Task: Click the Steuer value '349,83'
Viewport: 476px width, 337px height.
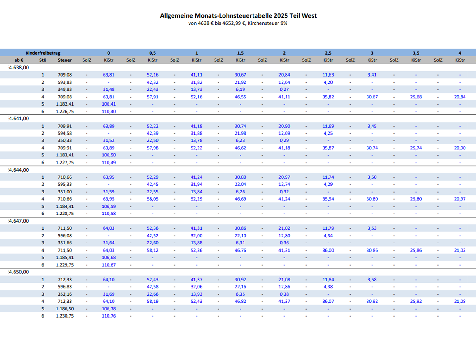Action: click(x=65, y=89)
